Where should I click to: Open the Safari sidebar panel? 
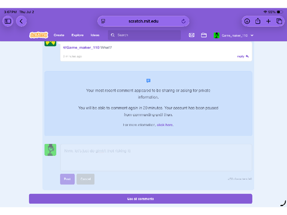point(8,21)
